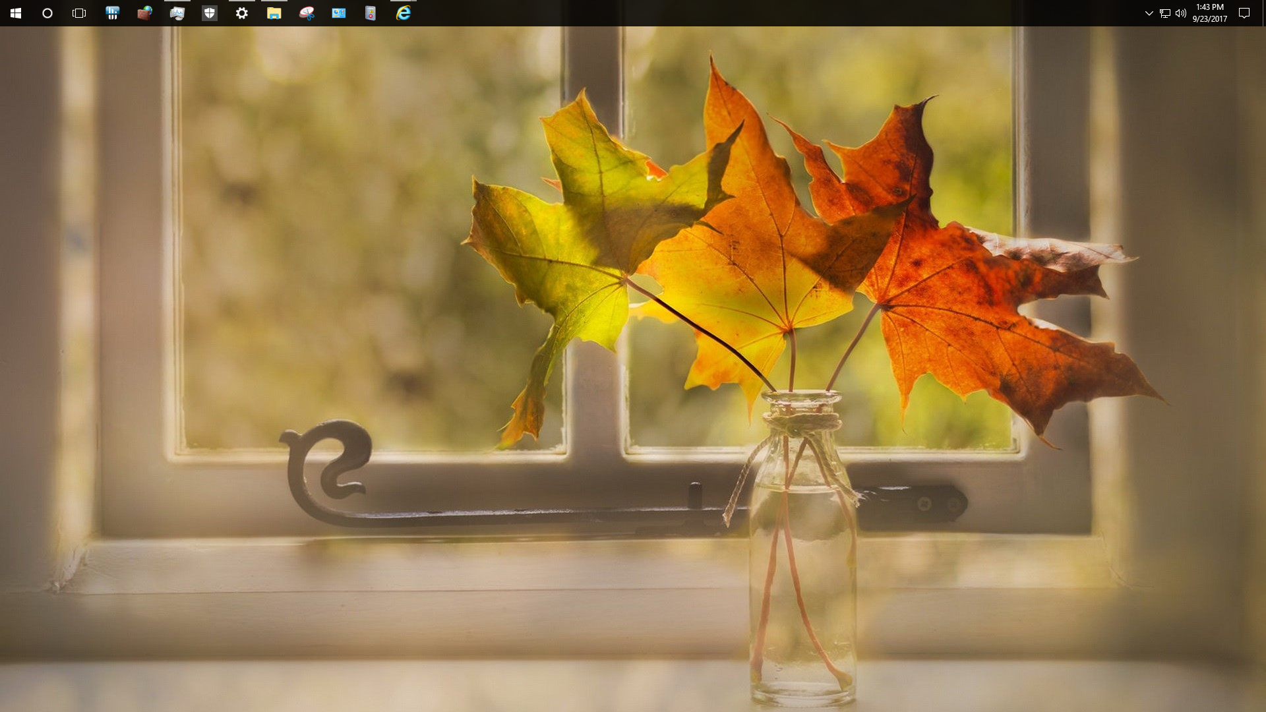Open File Explorer from the taskbar

[x=274, y=13]
